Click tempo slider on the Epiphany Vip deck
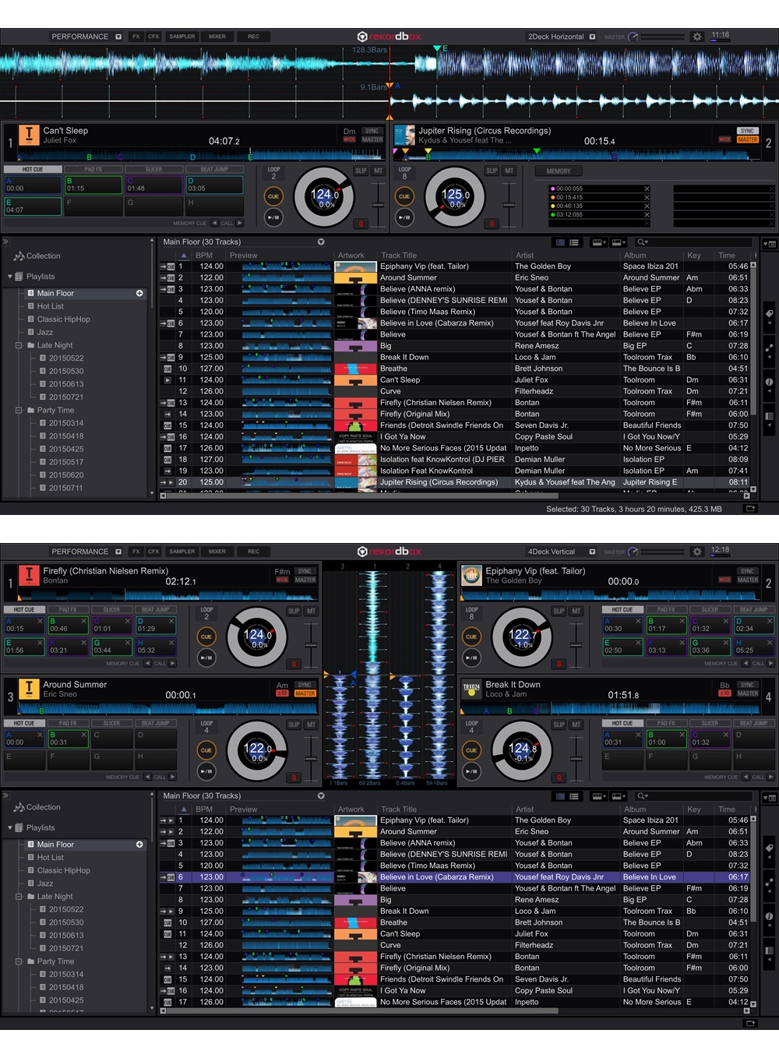 (x=576, y=645)
